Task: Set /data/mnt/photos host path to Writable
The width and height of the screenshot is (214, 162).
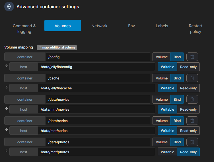Action: tap(167, 152)
